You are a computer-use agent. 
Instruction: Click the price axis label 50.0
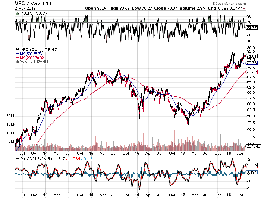point(251,116)
